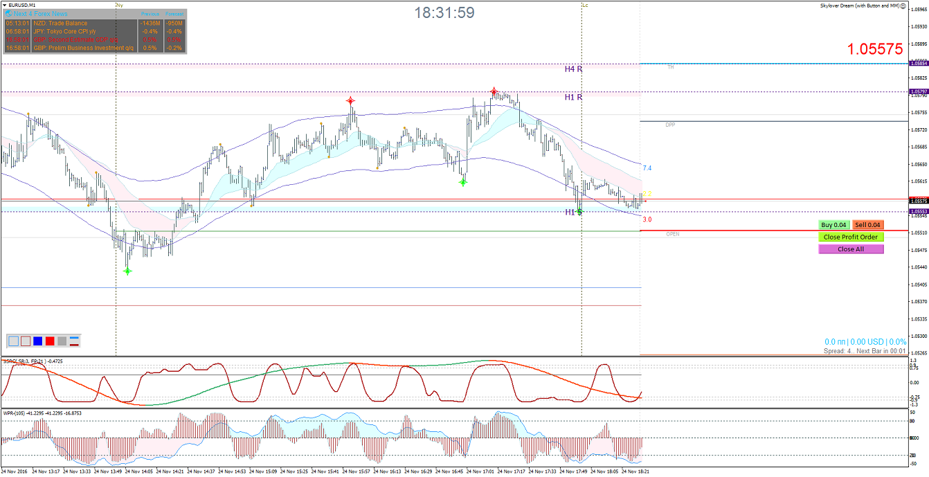Viewport: 929px width, 477px height.
Task: Click the red star marker near H1 R line
Action: (494, 91)
